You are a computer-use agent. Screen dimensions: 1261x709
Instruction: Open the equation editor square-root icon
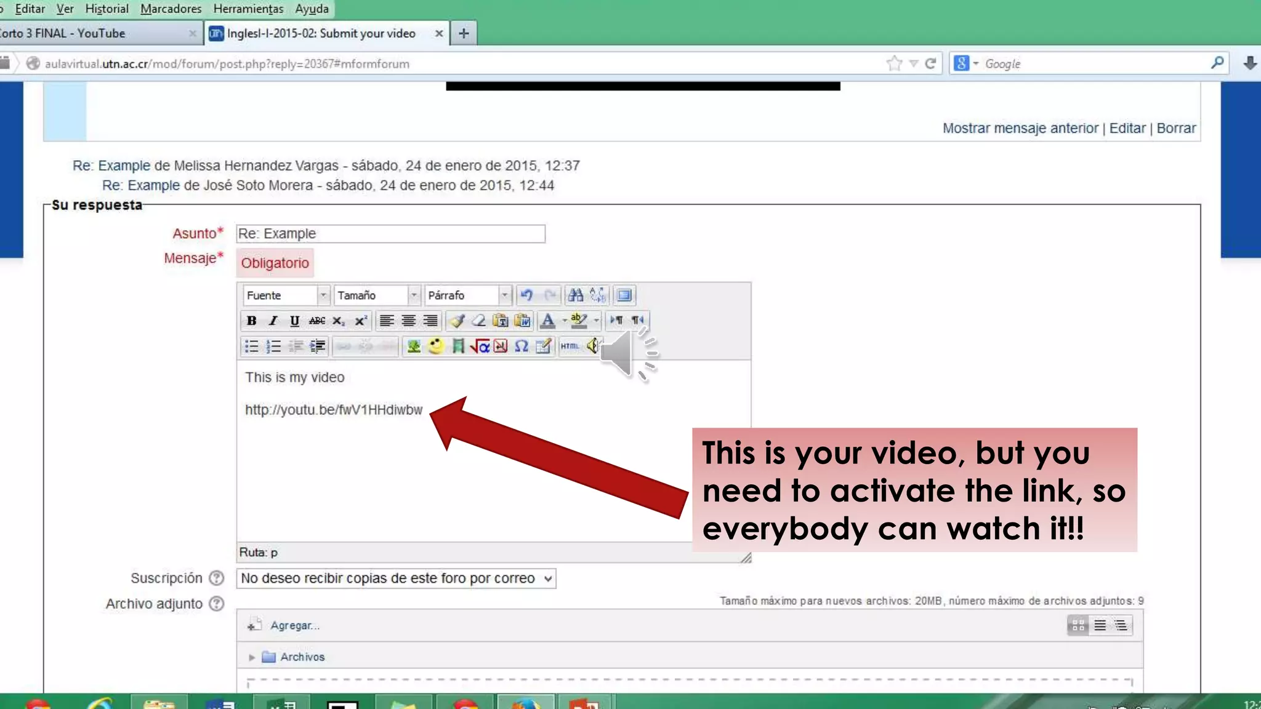[480, 346]
